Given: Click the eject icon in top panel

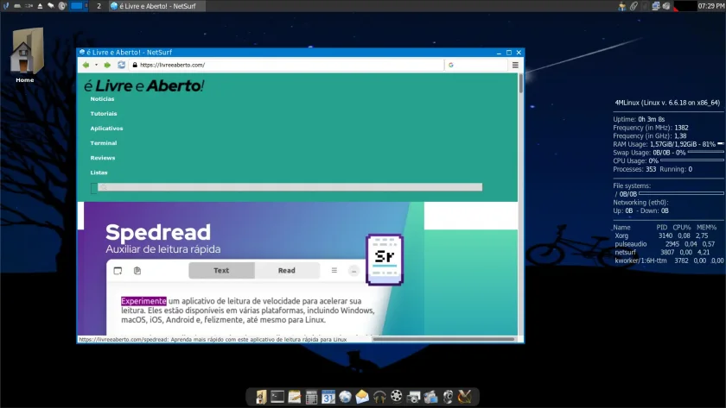Looking at the screenshot, I should pyautogui.click(x=40, y=6).
